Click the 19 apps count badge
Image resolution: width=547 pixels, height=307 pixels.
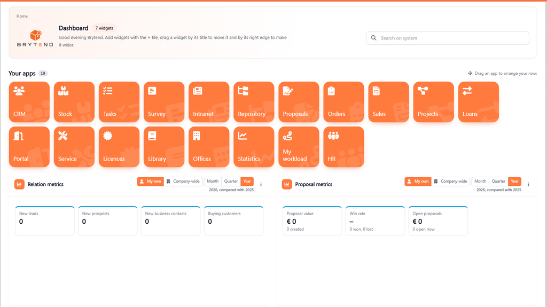[43, 73]
